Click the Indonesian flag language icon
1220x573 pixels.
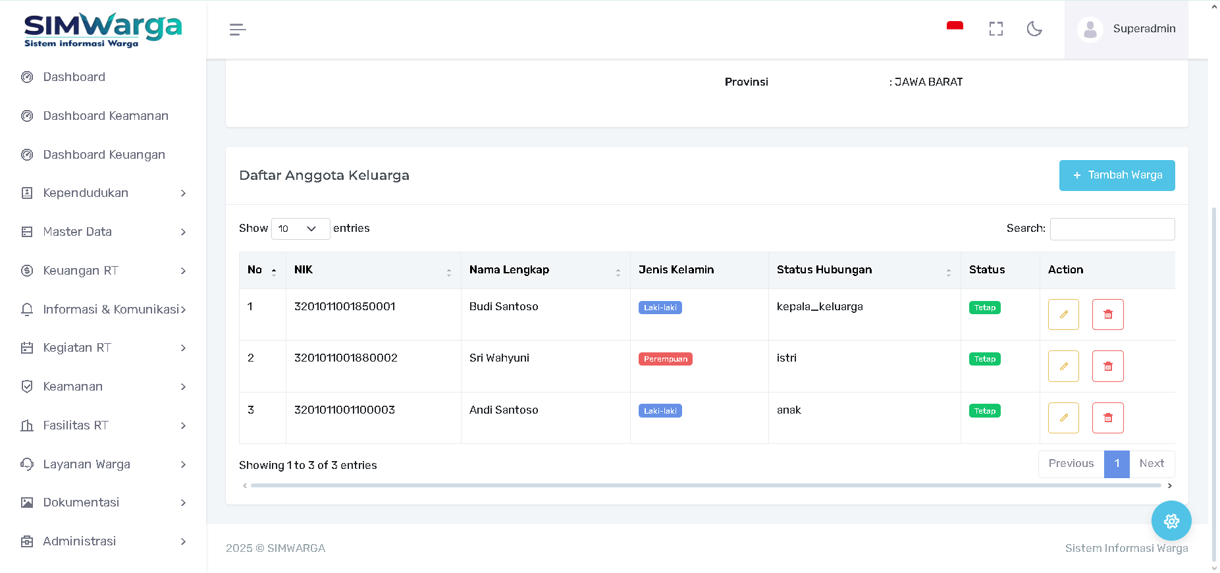click(955, 27)
